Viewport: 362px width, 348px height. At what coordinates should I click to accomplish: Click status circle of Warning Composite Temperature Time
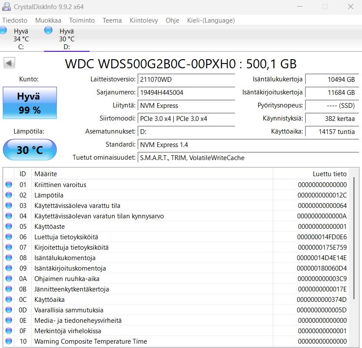pyautogui.click(x=9, y=341)
